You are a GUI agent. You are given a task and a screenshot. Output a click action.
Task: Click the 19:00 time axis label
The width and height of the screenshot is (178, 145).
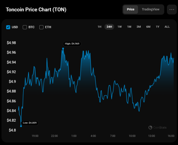[35, 136]
